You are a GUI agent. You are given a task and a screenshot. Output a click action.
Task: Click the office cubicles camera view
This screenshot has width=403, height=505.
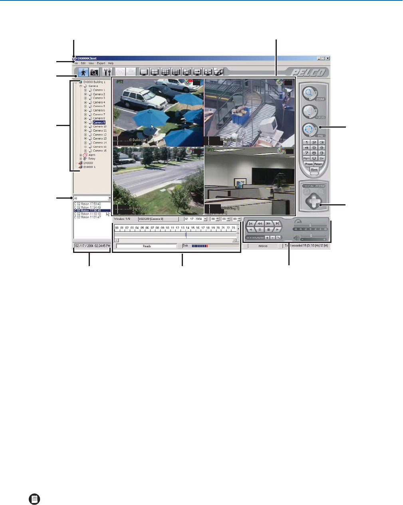(250, 181)
